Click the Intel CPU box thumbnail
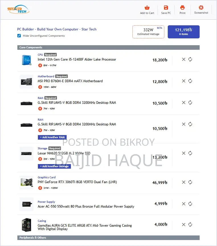 tap(26, 60)
